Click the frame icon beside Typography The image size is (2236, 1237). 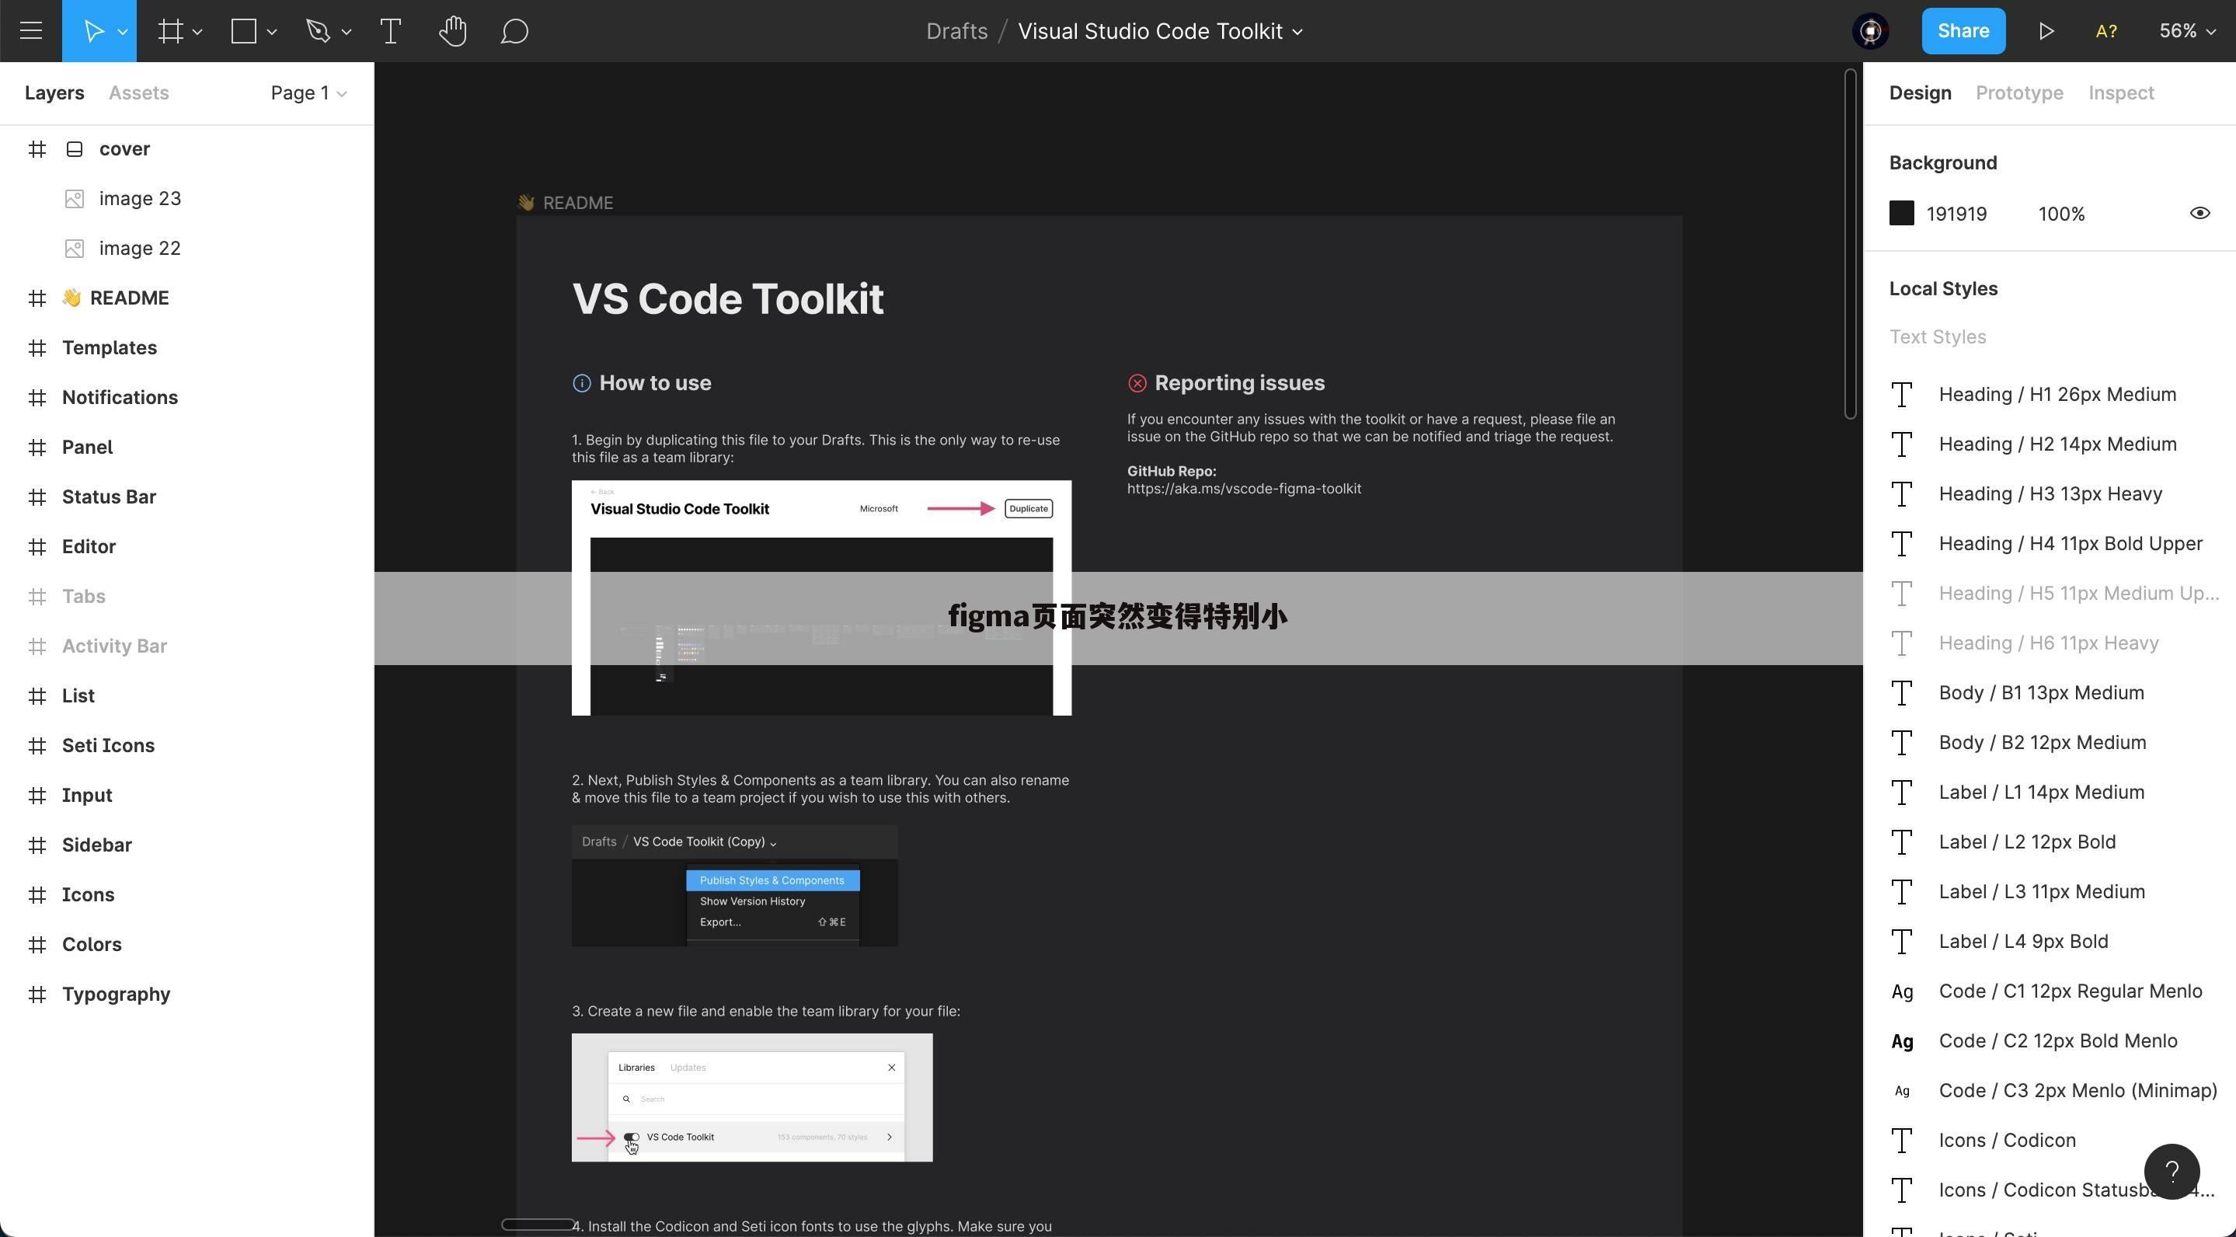(x=37, y=995)
